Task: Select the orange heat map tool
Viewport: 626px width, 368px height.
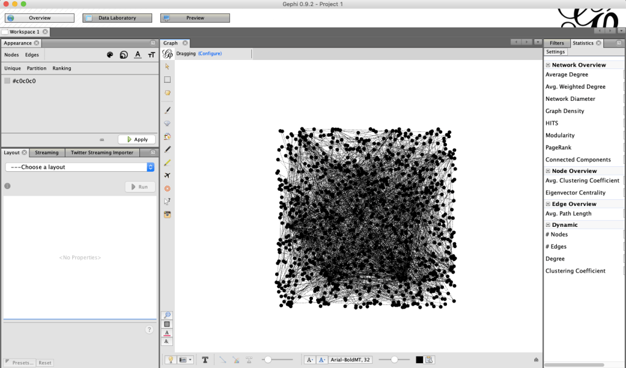Action: [x=168, y=188]
